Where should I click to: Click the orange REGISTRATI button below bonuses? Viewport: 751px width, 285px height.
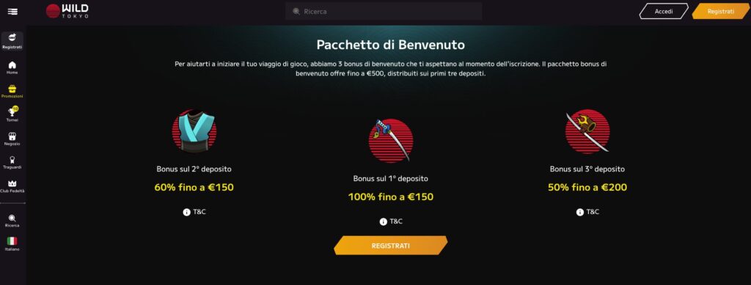[391, 245]
